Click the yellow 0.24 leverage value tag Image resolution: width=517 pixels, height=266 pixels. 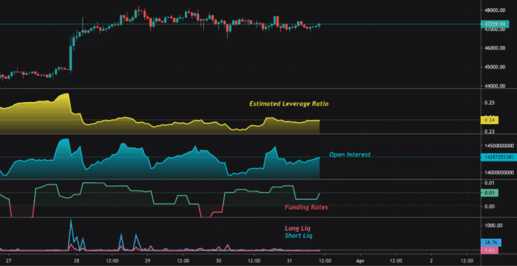[490, 120]
